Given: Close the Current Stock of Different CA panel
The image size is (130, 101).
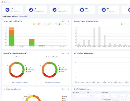Looking at the screenshot, I should tap(66, 21).
